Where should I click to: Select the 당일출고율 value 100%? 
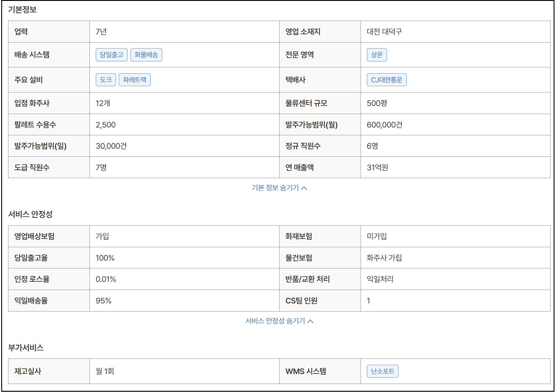(105, 258)
